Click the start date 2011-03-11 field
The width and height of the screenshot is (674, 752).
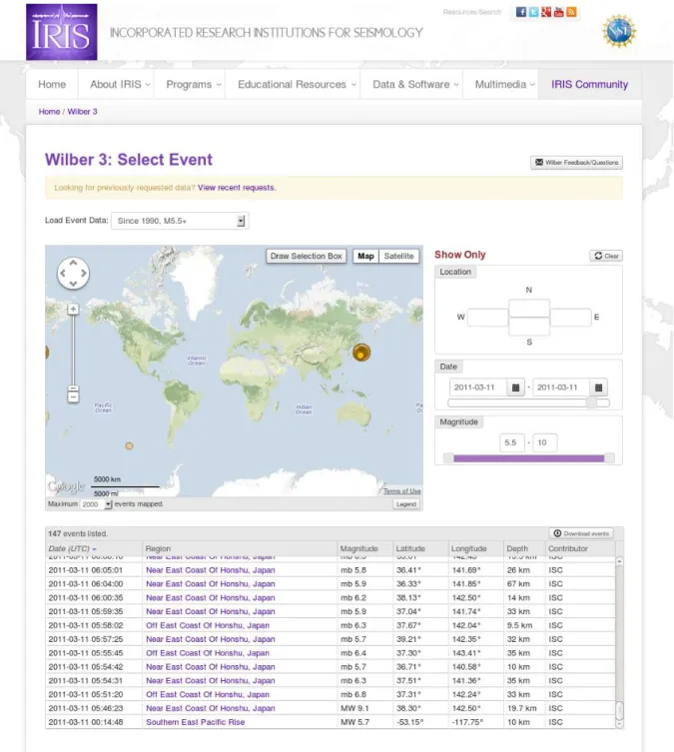(477, 387)
